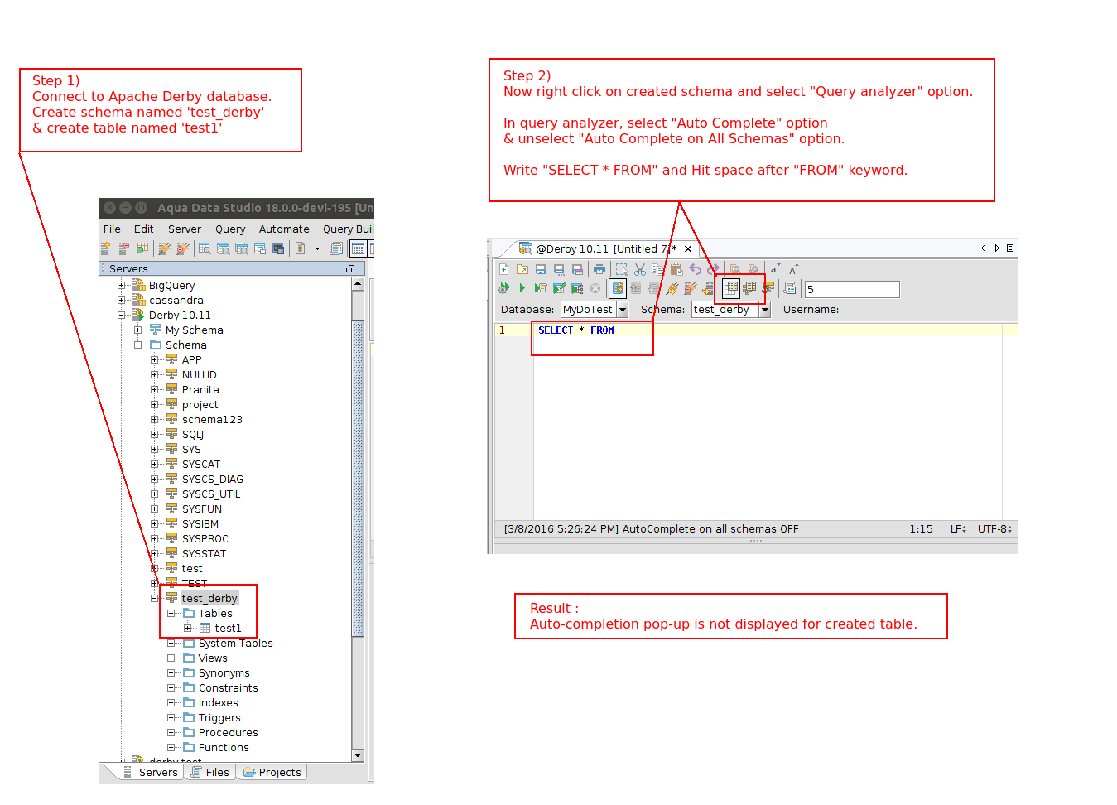Click the green Execute play icon
This screenshot has height=805, width=1117.
coord(522,288)
